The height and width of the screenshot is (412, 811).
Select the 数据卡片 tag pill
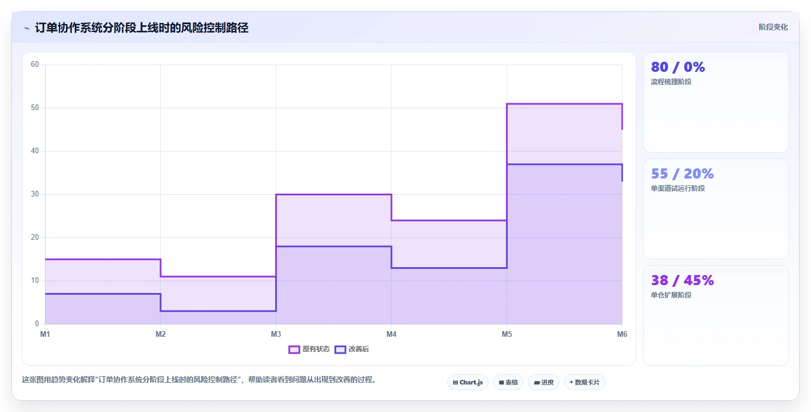coord(585,382)
